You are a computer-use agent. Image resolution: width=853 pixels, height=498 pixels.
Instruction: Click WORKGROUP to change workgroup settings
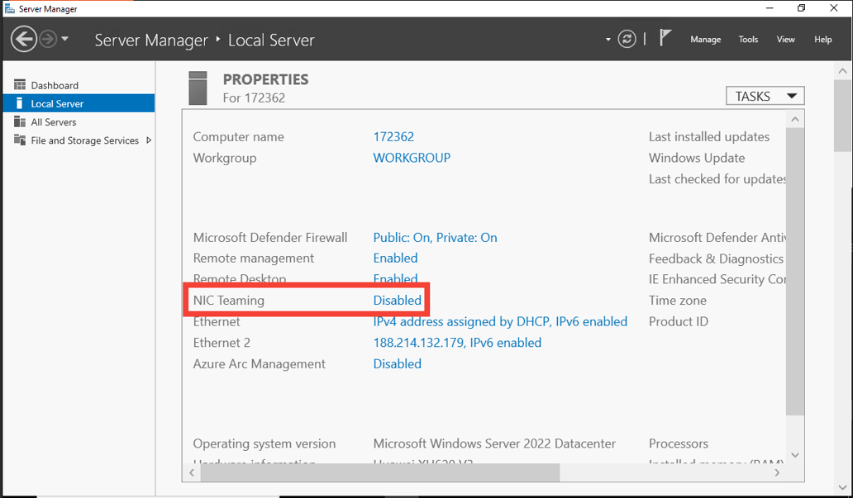click(412, 157)
